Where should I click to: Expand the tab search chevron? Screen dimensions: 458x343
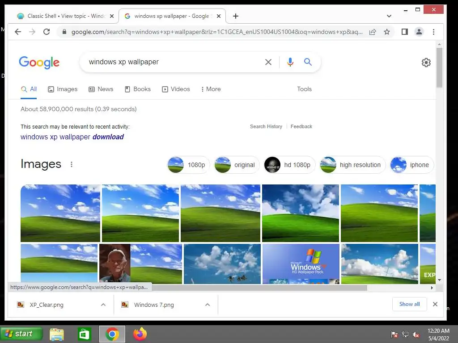(389, 16)
